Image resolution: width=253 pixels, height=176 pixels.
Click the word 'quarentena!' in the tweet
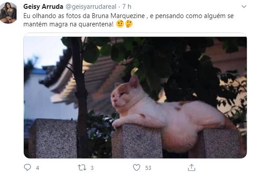point(96,24)
